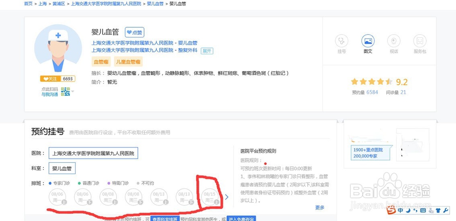Click the 预约挂号 section heading

[48, 132]
